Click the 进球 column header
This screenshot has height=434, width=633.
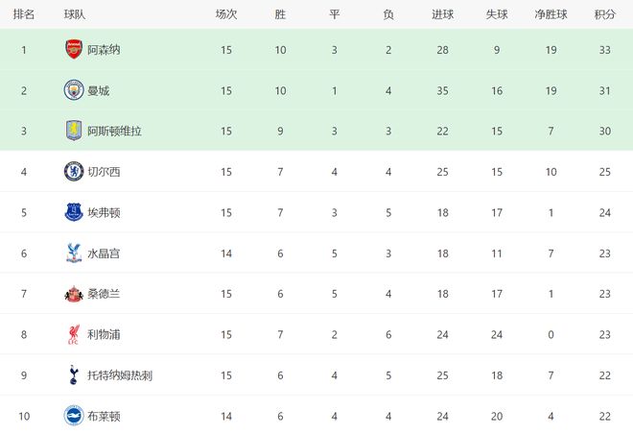(x=442, y=14)
